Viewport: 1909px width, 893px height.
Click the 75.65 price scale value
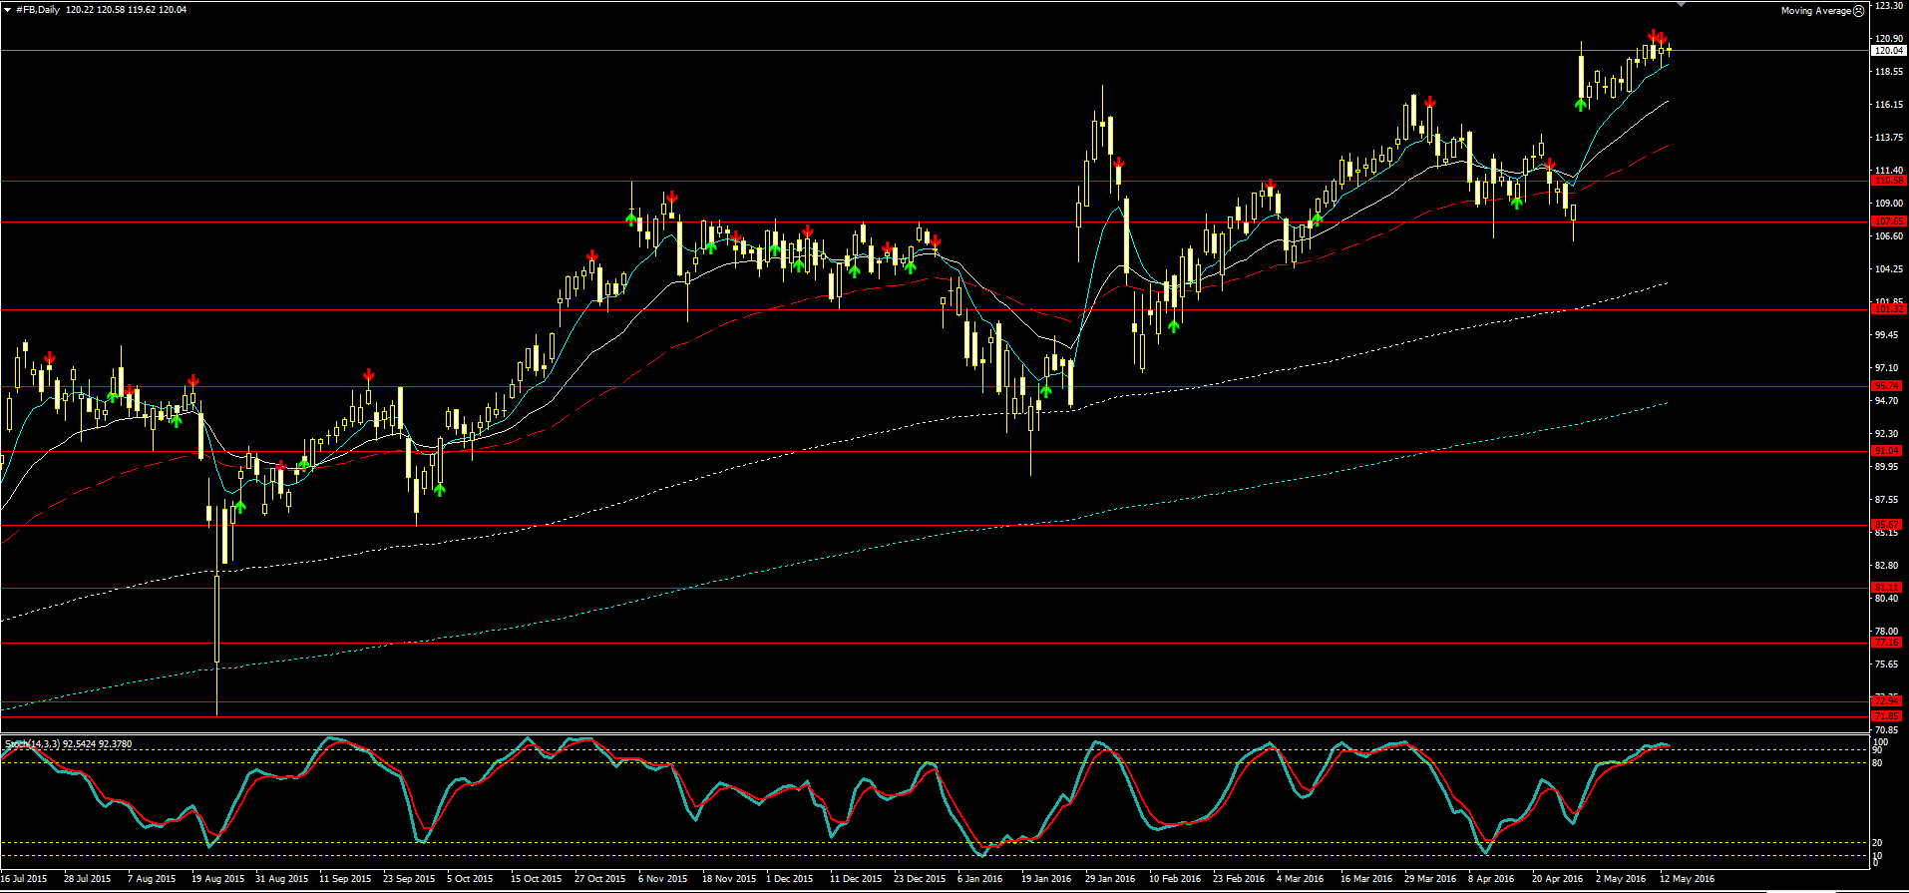click(1888, 665)
